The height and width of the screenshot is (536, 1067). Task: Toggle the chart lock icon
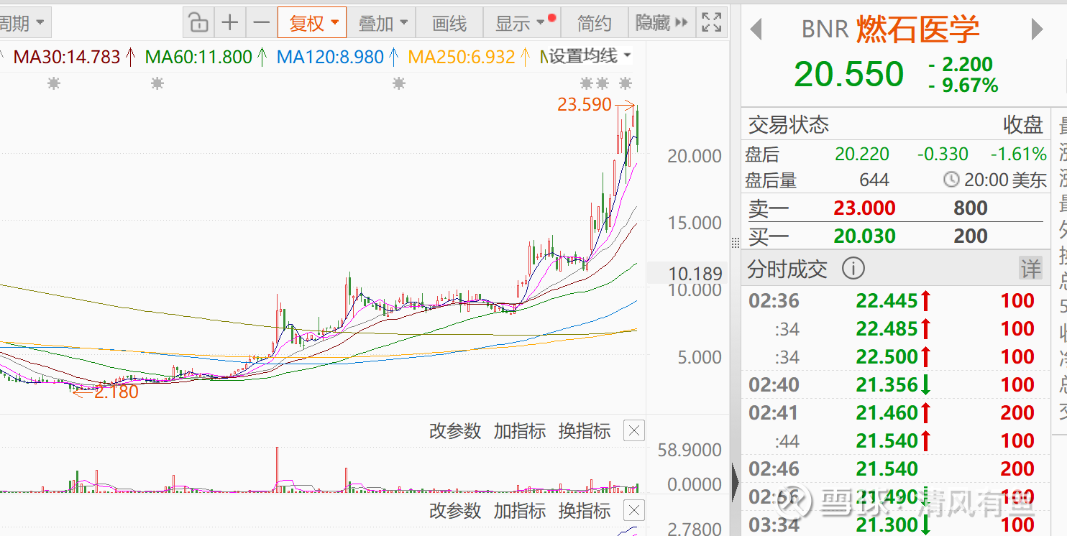198,23
